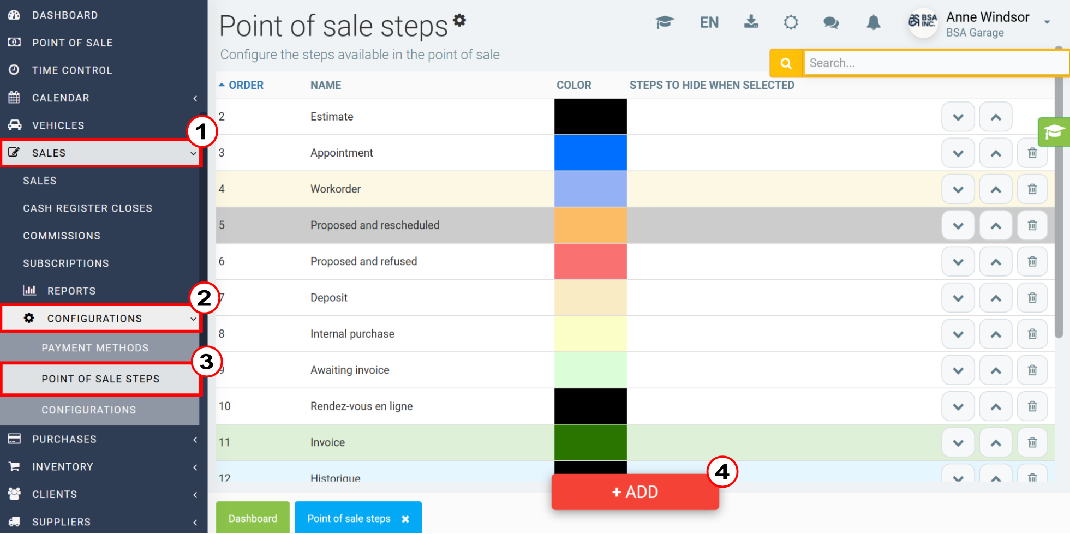Select Point of Sale Steps in the sidebar
The image size is (1070, 534).
tap(101, 379)
